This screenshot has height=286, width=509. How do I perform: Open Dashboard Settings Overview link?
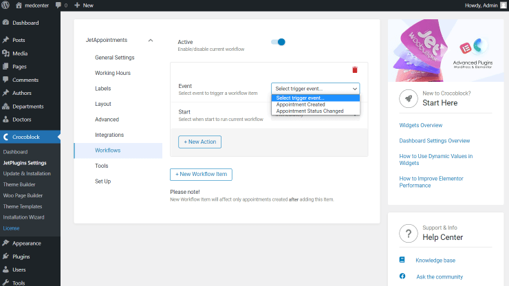(x=434, y=140)
